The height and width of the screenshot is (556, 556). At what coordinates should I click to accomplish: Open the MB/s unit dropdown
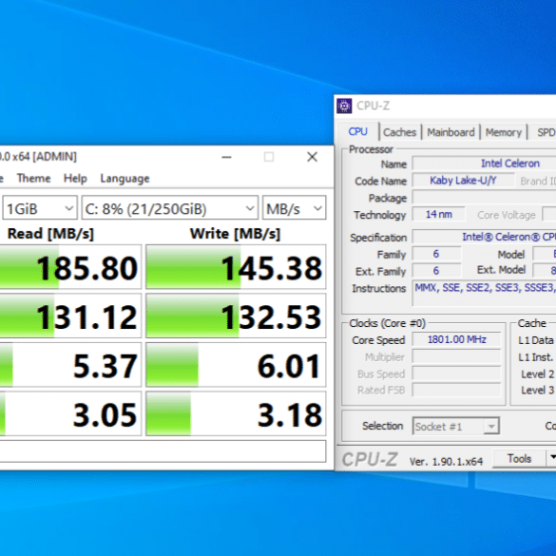(294, 208)
